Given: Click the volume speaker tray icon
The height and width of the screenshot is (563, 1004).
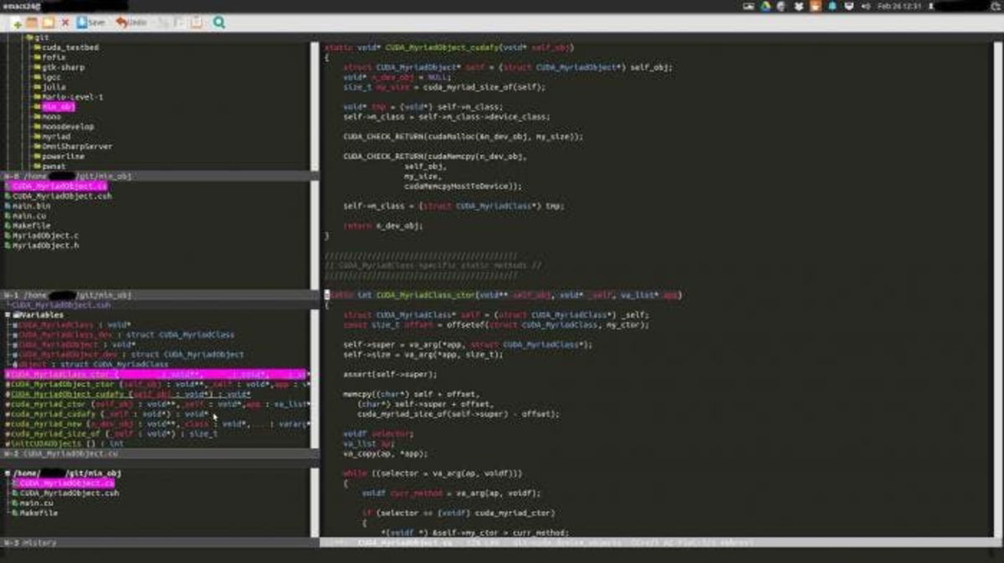Looking at the screenshot, I should coord(864,6).
